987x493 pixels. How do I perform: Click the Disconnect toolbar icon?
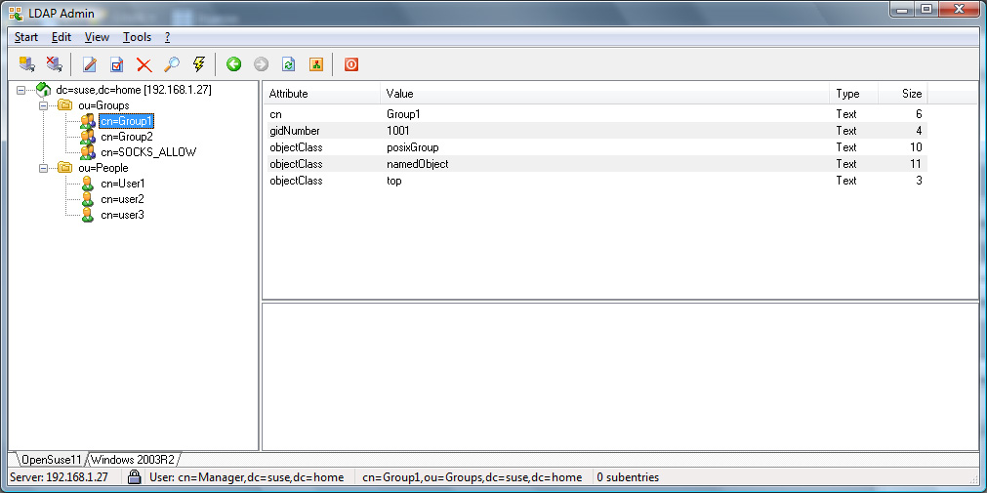pos(54,63)
